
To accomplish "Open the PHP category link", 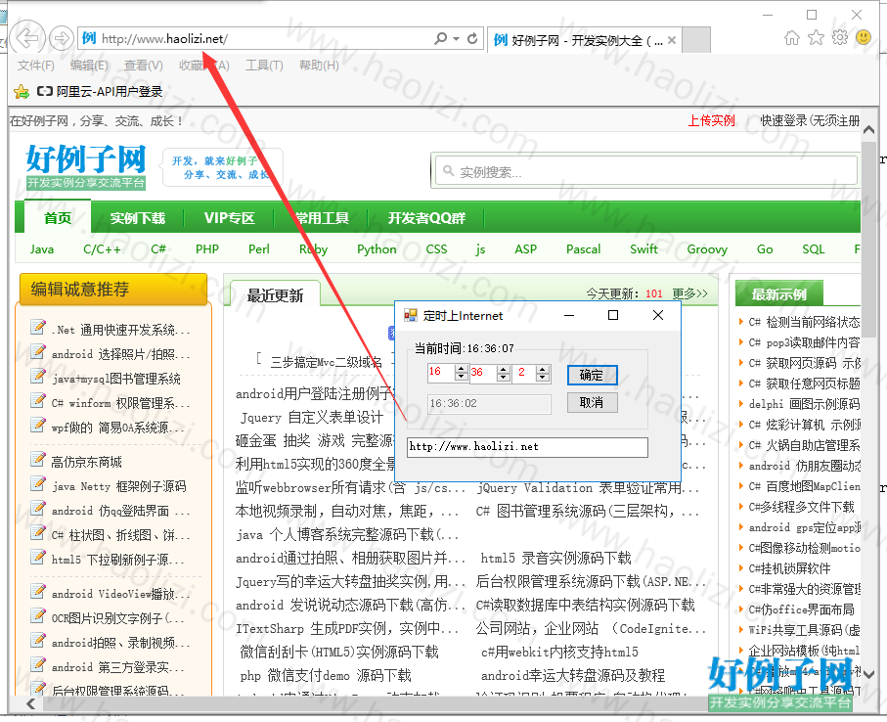I will pyautogui.click(x=207, y=248).
